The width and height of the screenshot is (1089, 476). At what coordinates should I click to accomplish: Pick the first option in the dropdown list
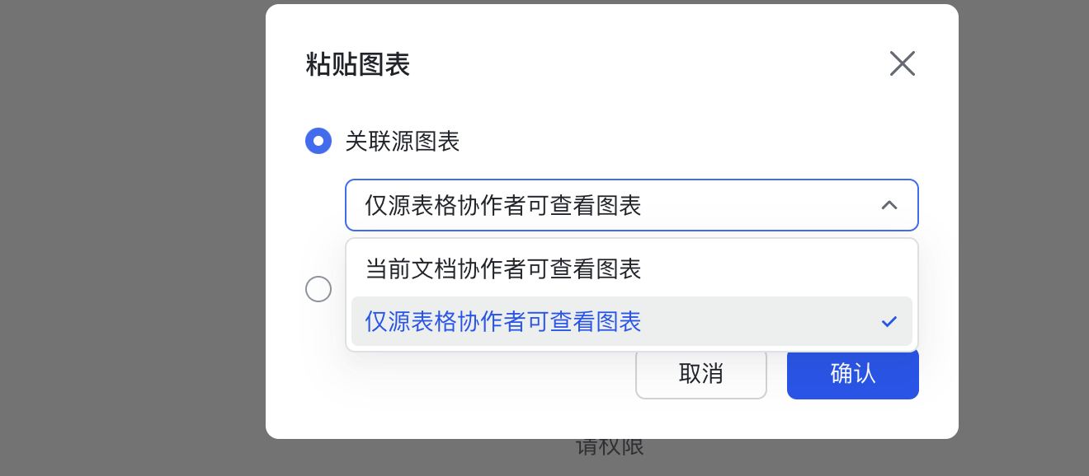click(503, 268)
